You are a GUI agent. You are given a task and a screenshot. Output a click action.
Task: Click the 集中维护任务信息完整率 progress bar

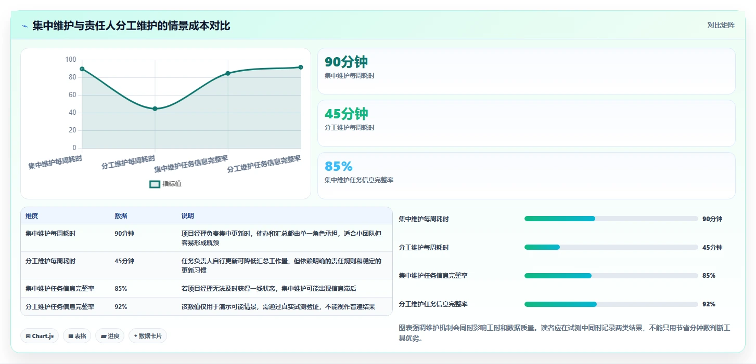611,276
